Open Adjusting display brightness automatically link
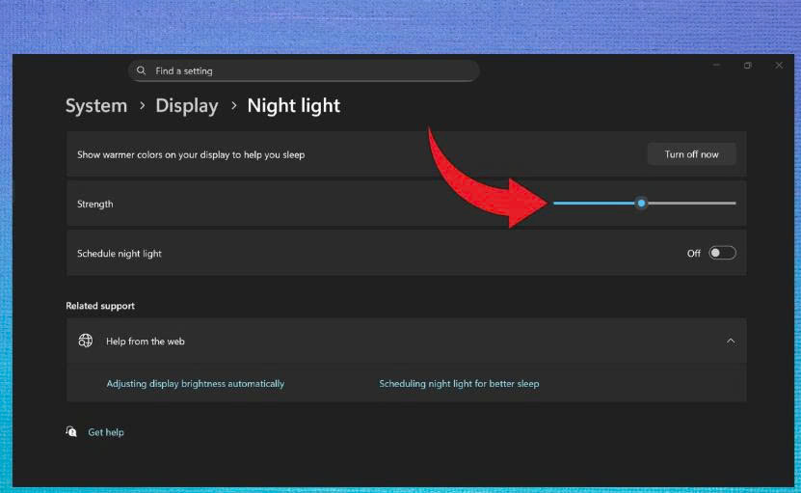 pyautogui.click(x=195, y=384)
